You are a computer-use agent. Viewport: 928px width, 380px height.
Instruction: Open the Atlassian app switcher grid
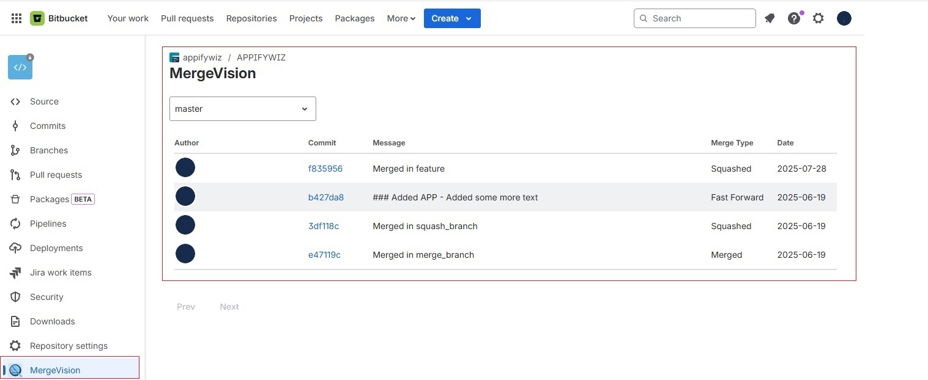(x=17, y=18)
